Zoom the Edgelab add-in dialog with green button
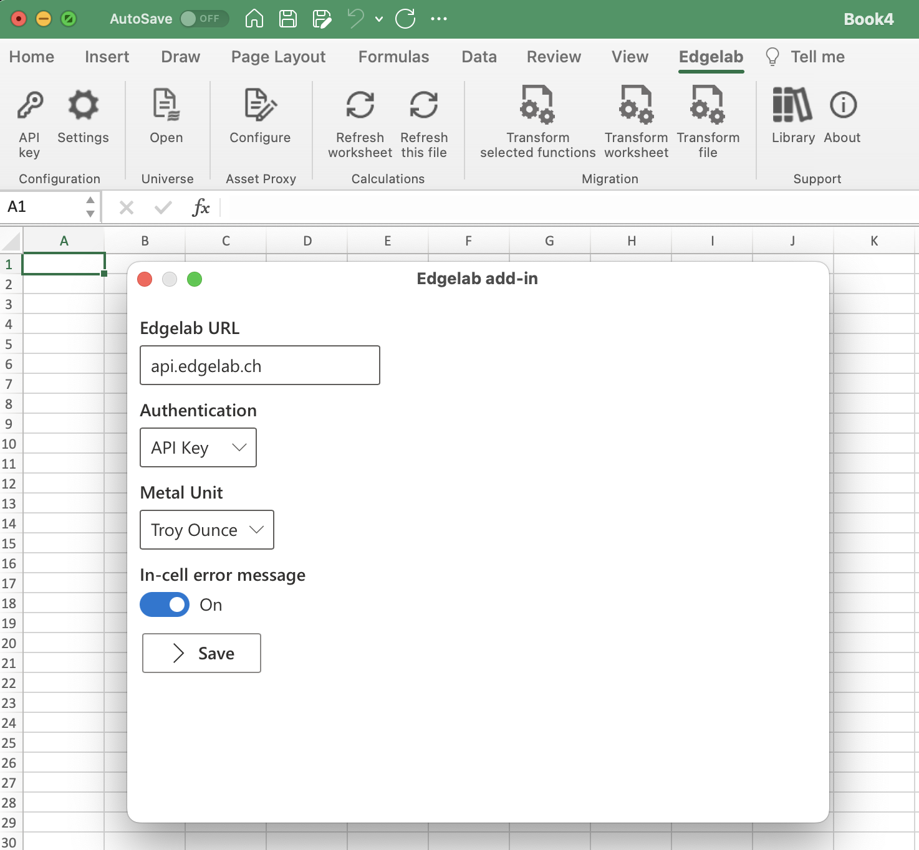The width and height of the screenshot is (919, 850). pos(195,279)
